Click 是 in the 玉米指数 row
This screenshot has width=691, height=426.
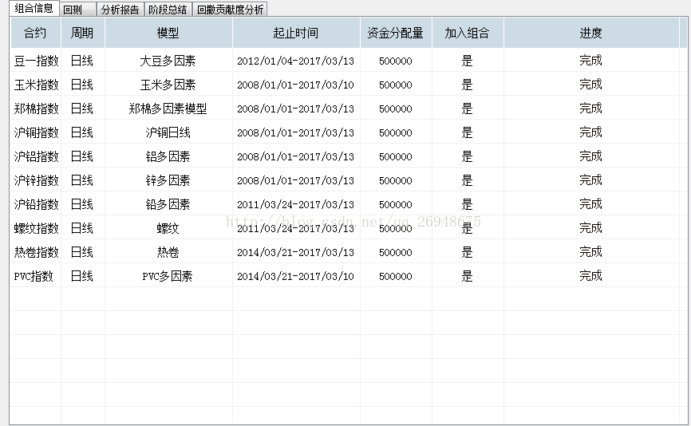tap(467, 85)
